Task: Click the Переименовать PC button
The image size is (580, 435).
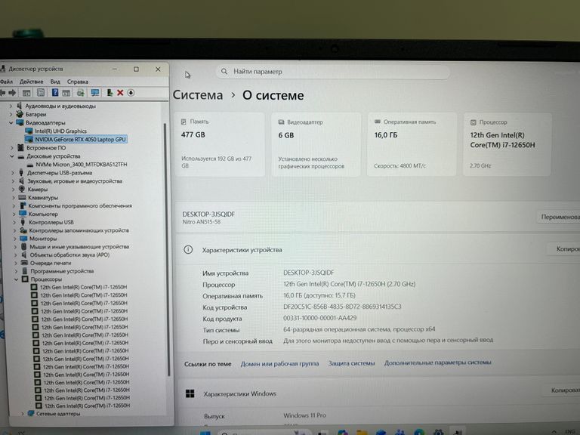Action: pos(559,217)
